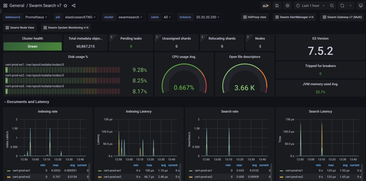Show the Pending tasks panel info icon
This screenshot has height=181, width=366.
pyautogui.click(x=111, y=37)
